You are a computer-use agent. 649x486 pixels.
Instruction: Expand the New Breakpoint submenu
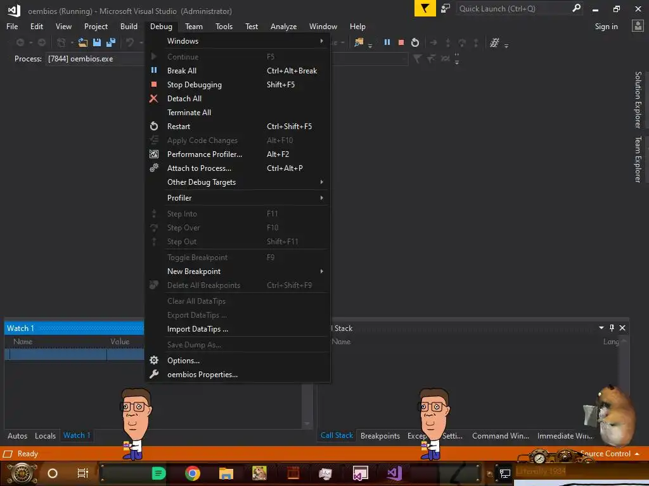coord(238,271)
